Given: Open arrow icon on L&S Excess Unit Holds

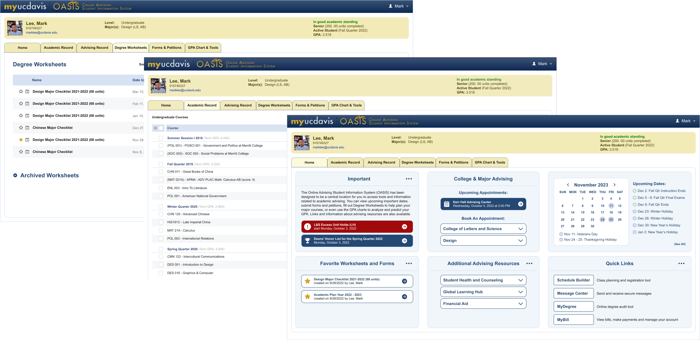Looking at the screenshot, I should tap(405, 227).
